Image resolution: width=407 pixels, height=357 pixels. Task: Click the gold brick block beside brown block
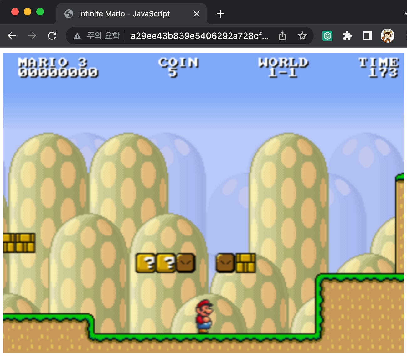245,263
